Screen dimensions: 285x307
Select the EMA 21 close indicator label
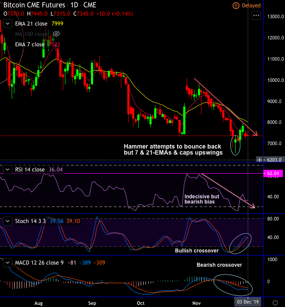[31, 24]
